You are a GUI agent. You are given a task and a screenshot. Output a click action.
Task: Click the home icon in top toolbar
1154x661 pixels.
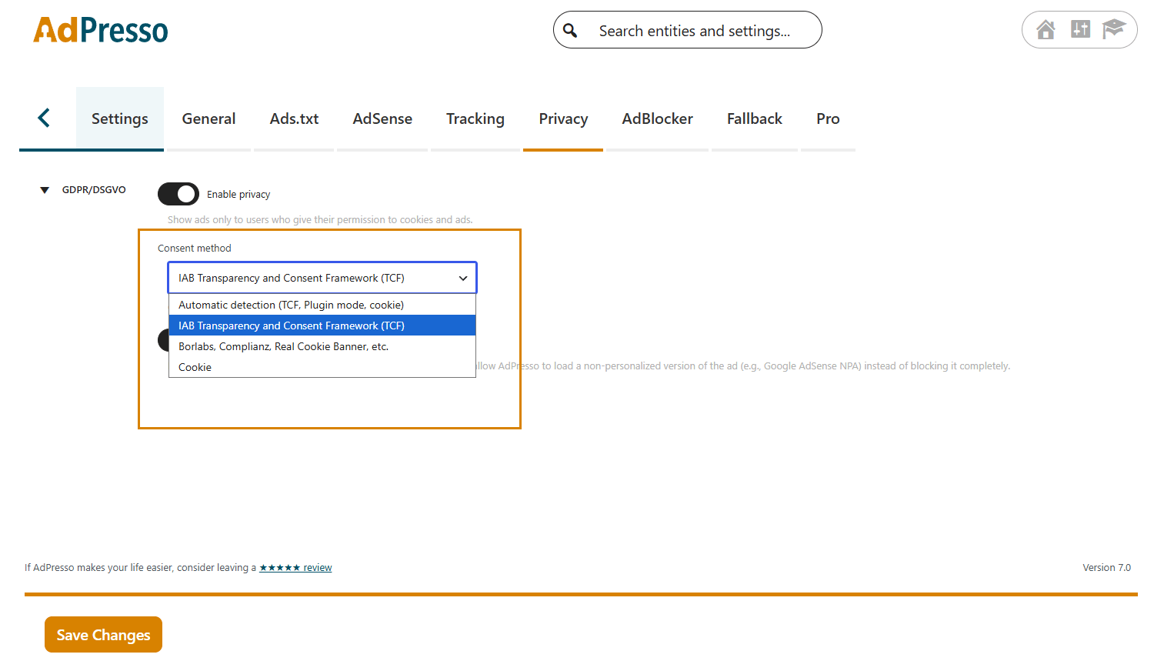[x=1046, y=30]
